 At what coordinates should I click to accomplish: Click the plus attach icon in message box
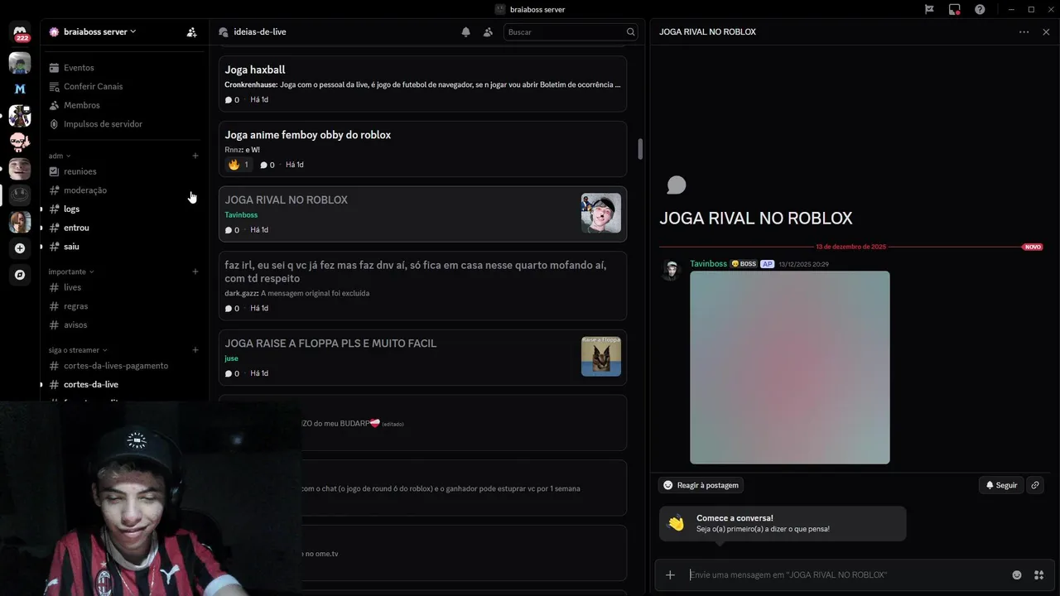pyautogui.click(x=670, y=574)
